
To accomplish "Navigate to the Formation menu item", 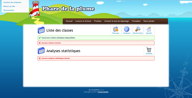I will pyautogui.click(x=136, y=21).
